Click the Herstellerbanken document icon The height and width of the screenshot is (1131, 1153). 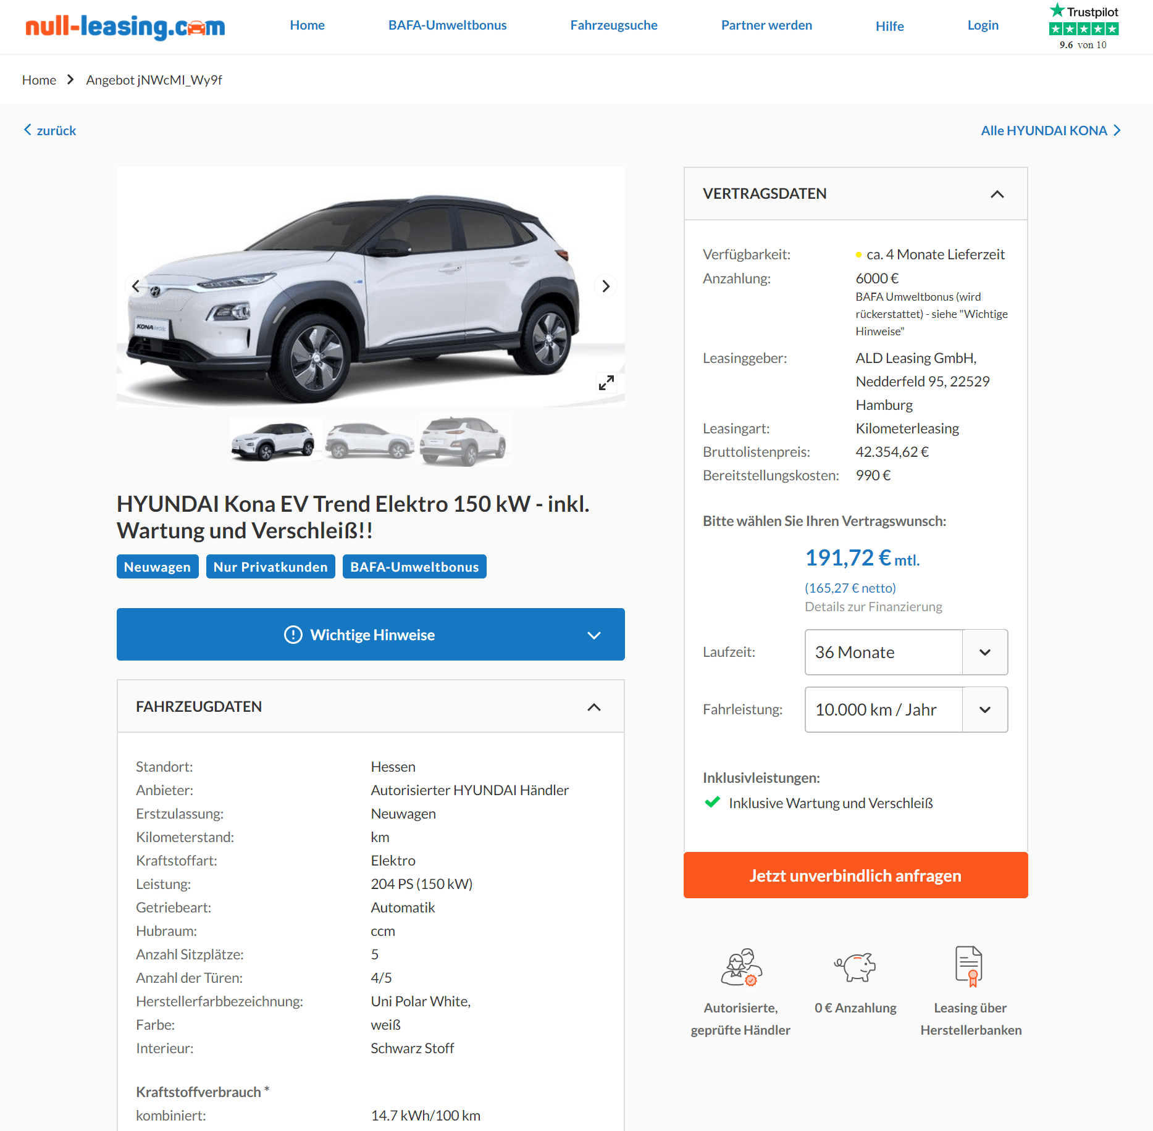[x=969, y=966]
